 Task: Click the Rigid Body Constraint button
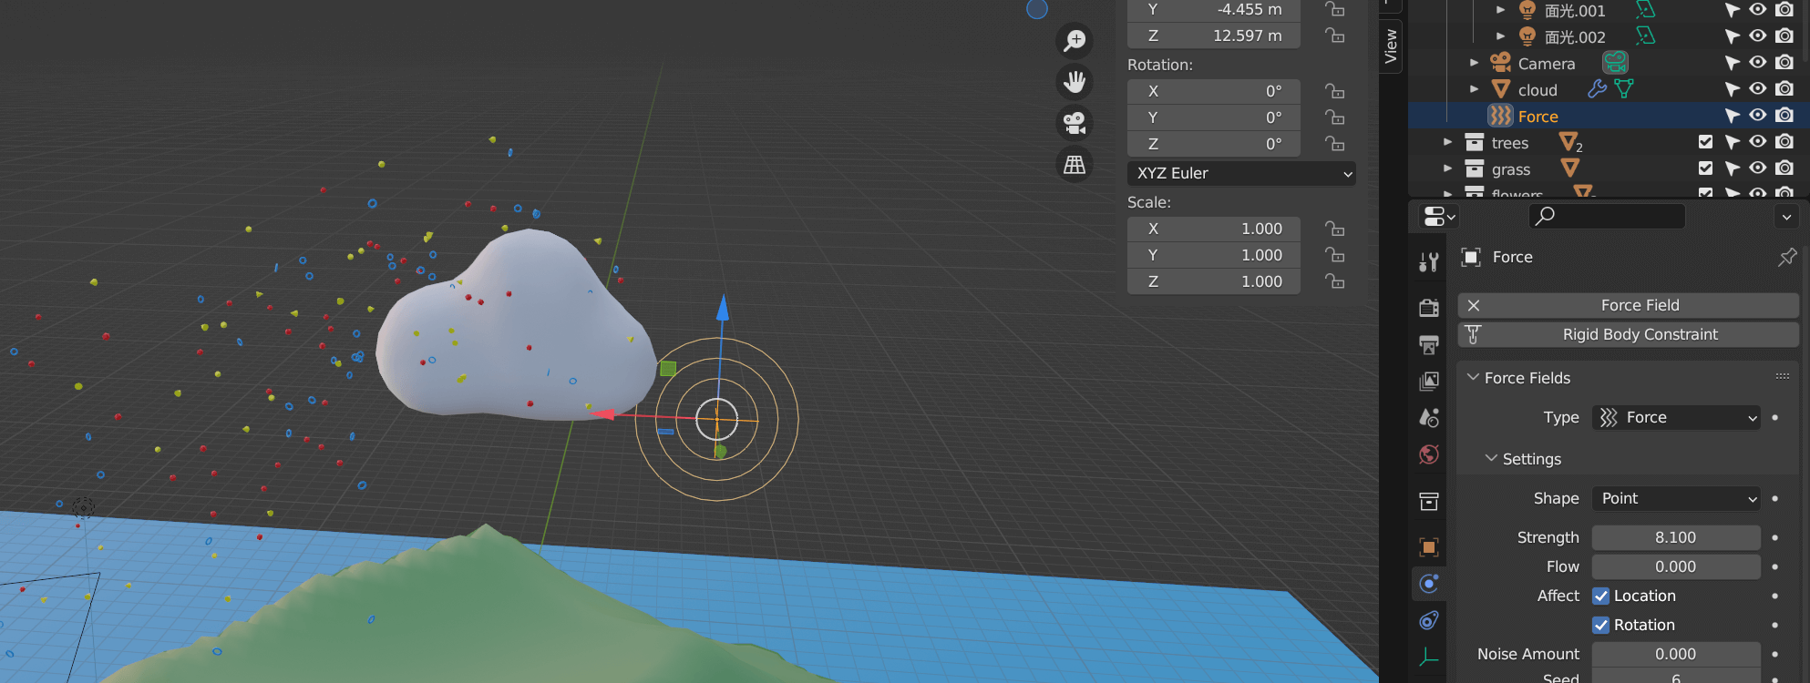pos(1629,334)
